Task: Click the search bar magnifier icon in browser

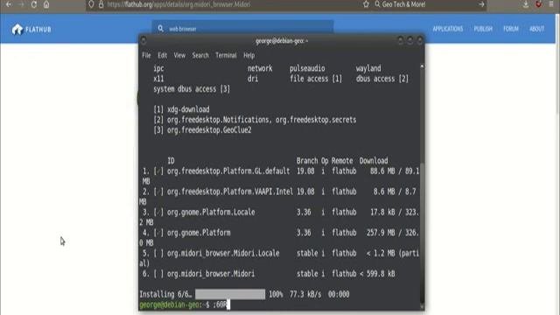Action: (377, 4)
